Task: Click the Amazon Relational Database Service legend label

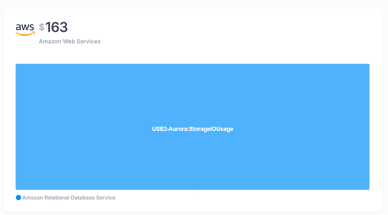Action: (69, 198)
